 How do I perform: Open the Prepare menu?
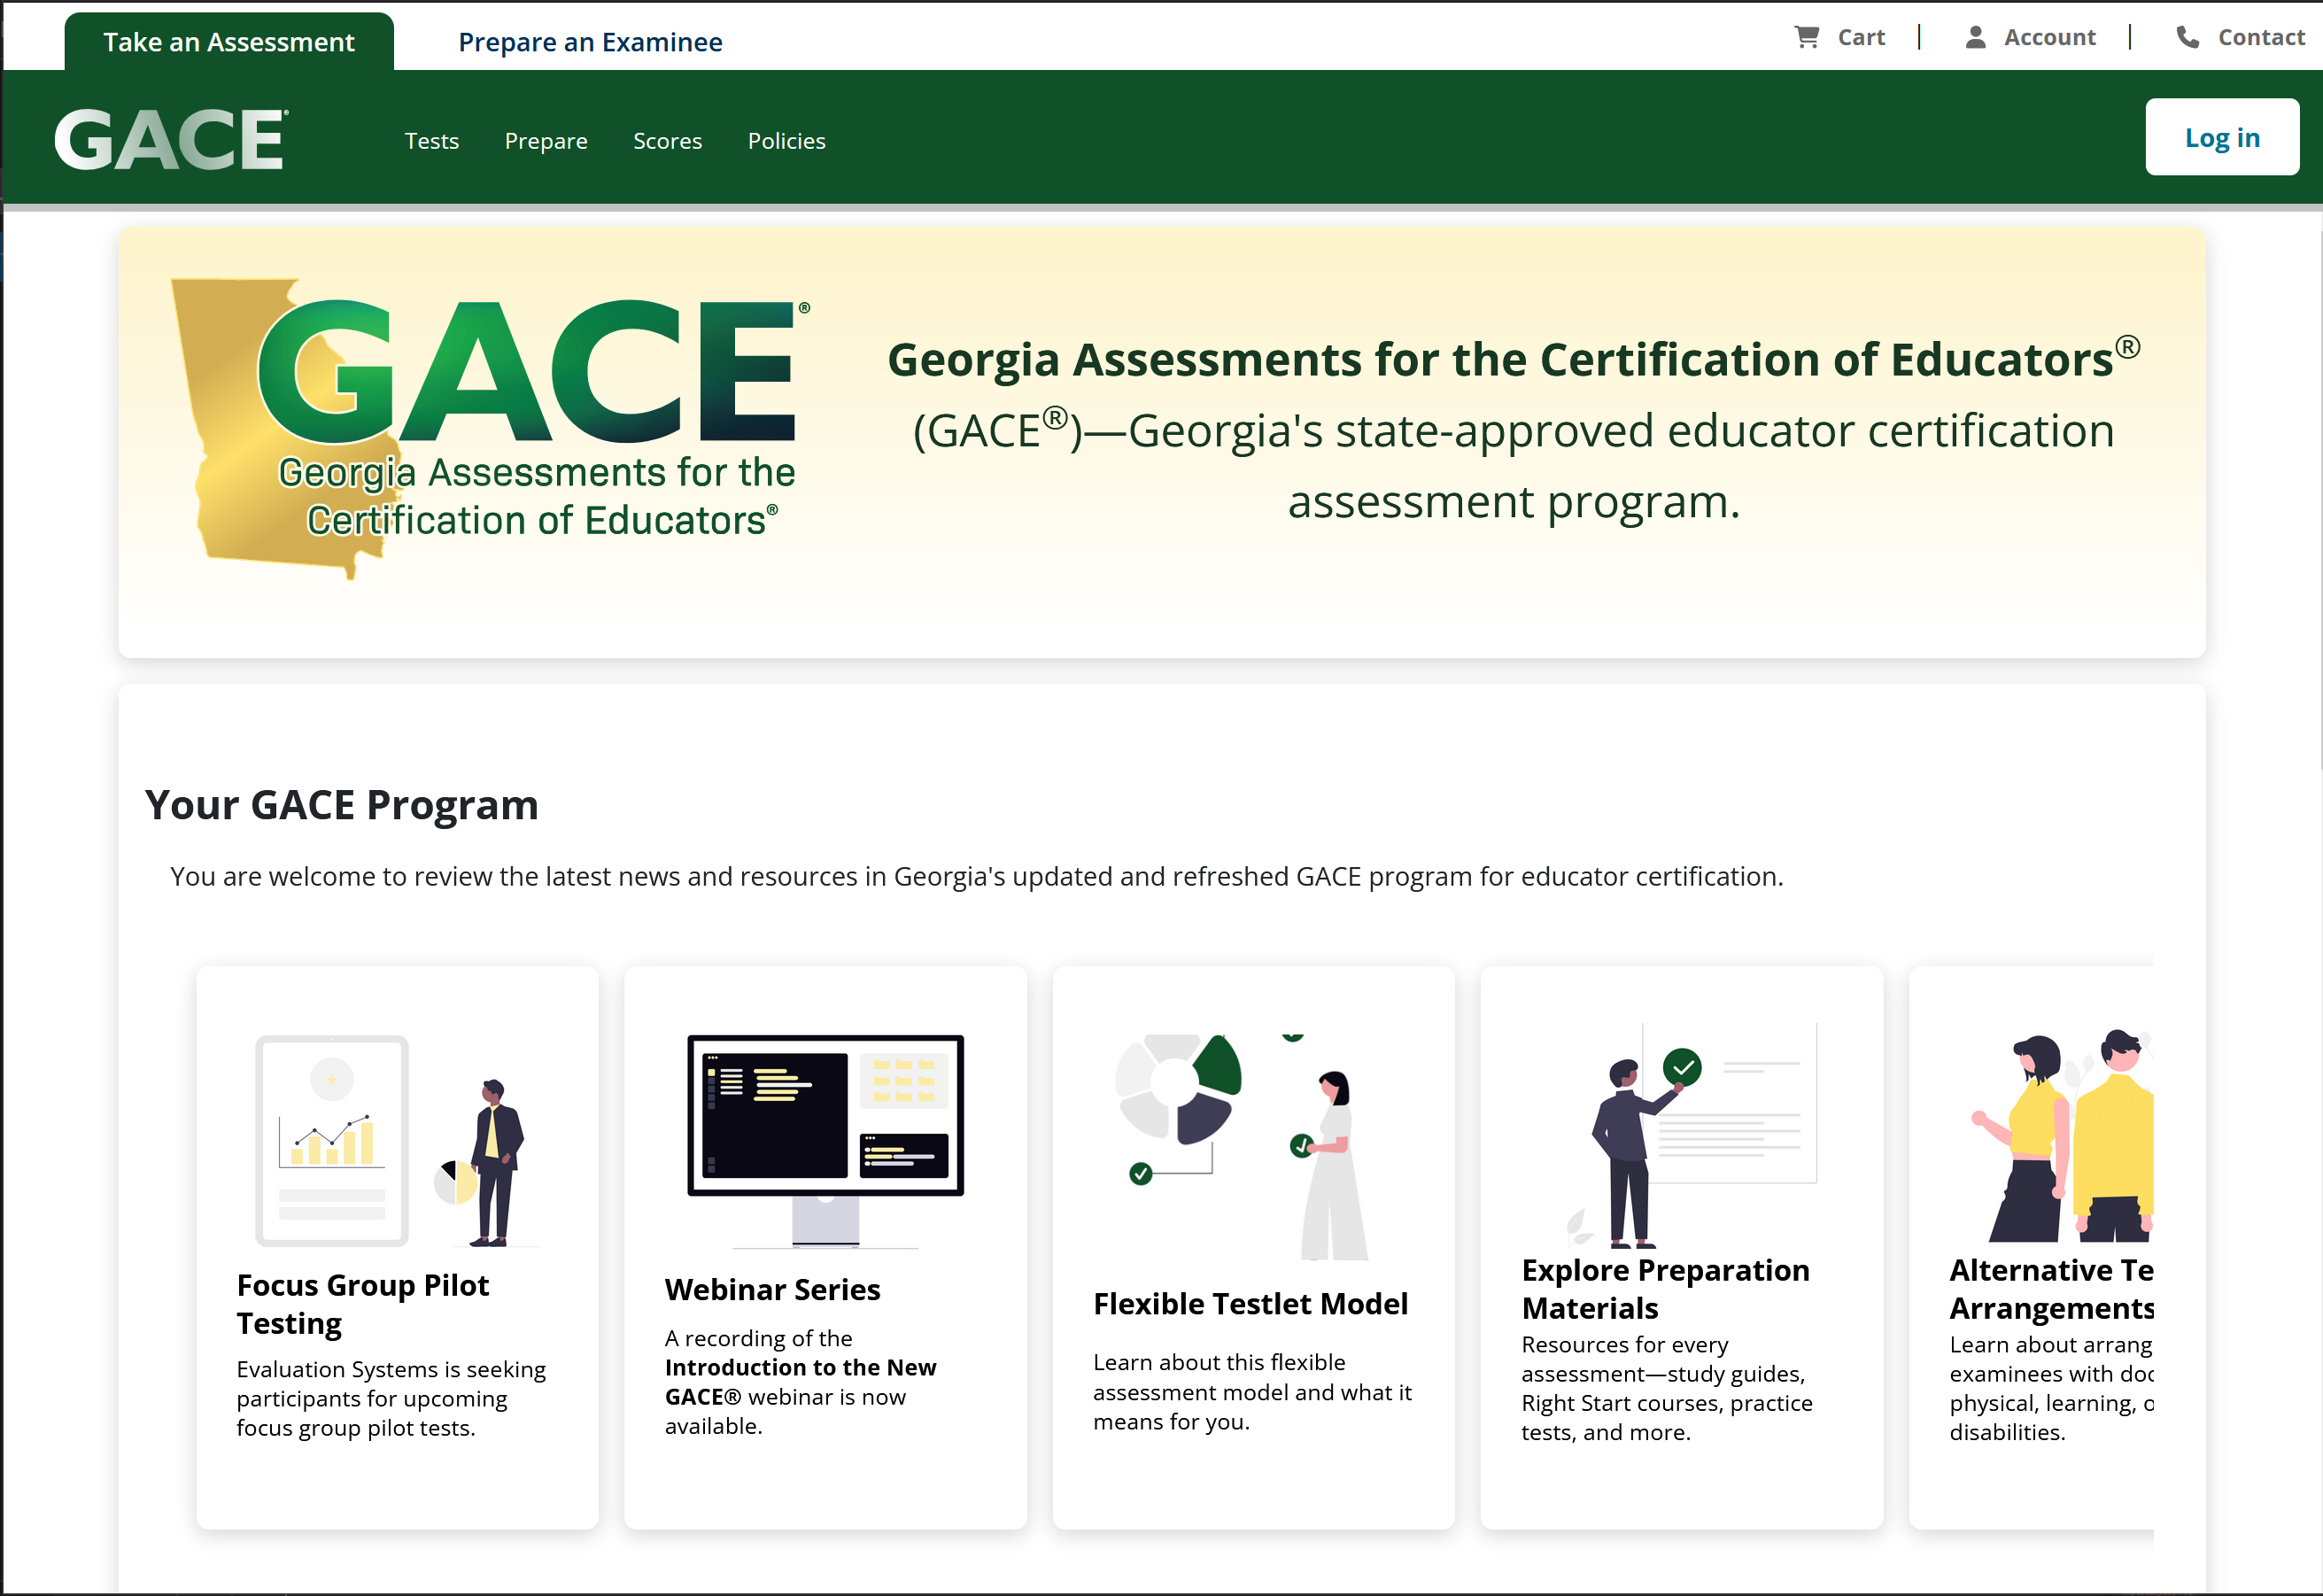point(546,141)
